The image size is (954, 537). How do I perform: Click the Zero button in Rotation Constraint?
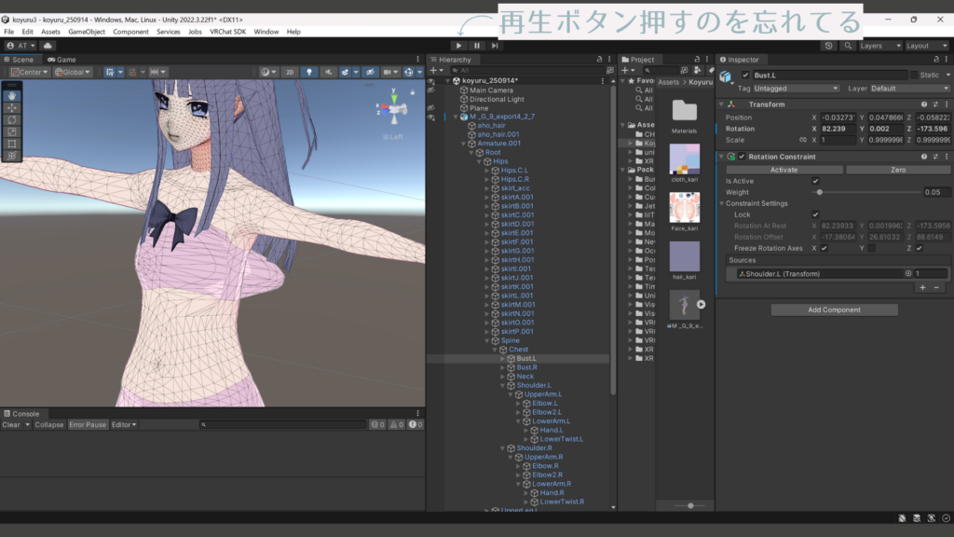(898, 170)
